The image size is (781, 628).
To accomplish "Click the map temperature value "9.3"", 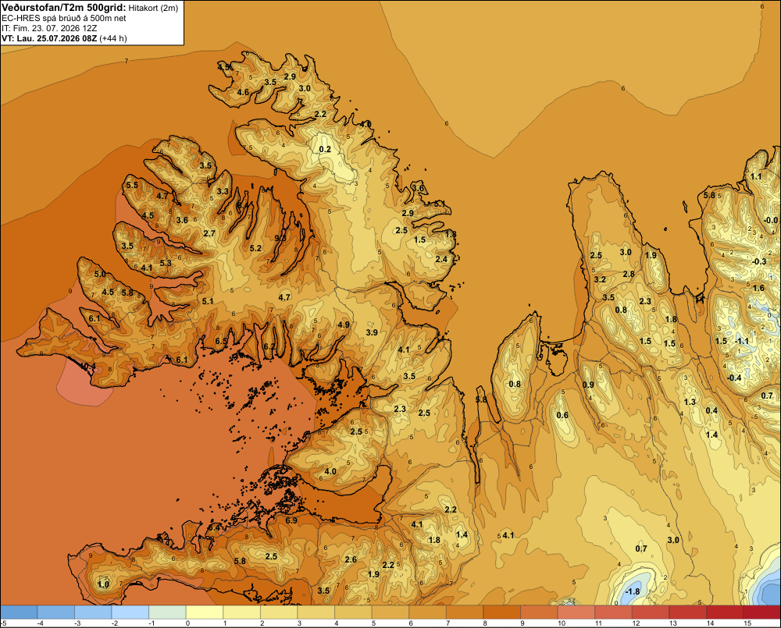I will click(x=280, y=238).
